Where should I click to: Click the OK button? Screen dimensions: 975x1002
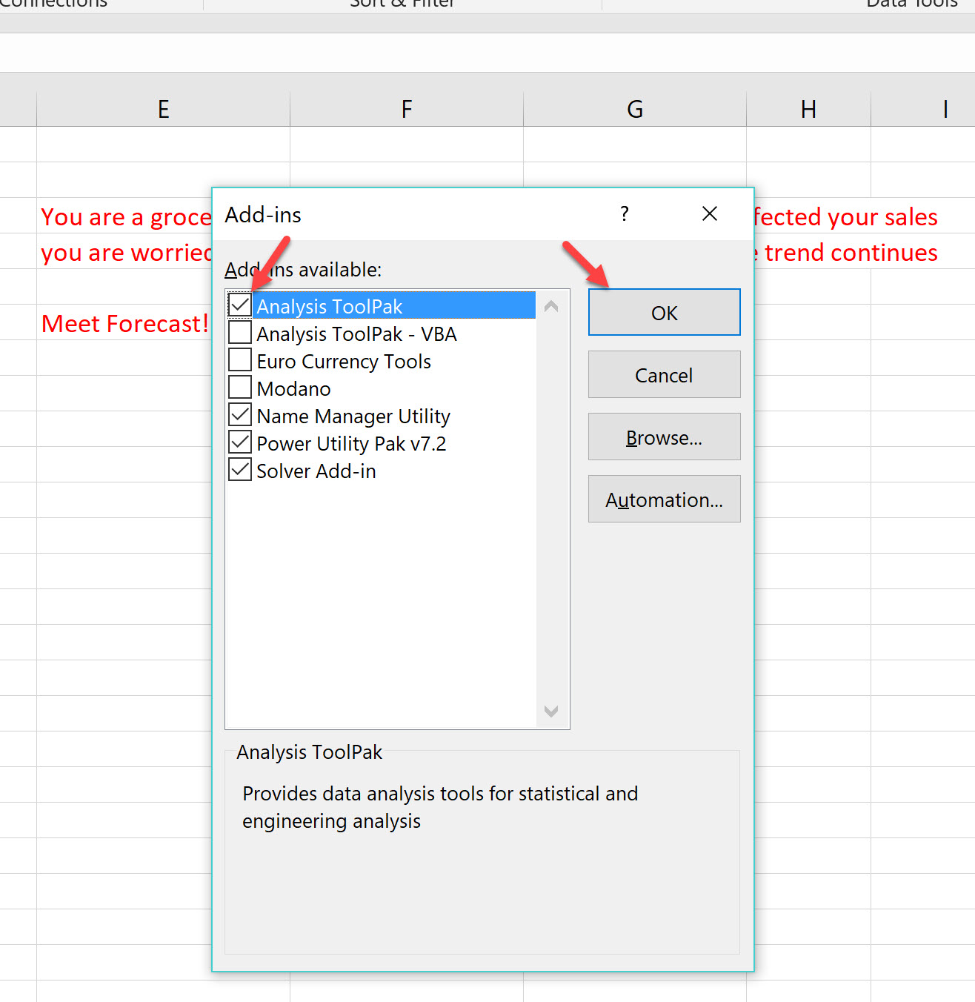663,312
